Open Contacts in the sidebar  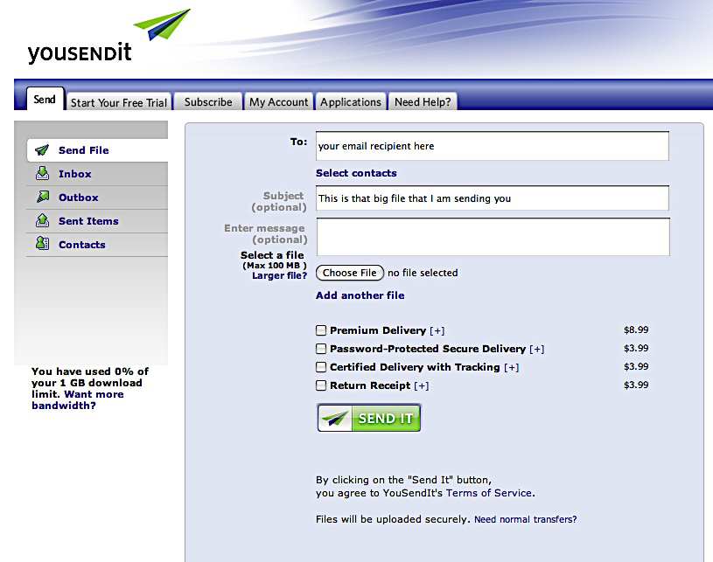(97, 245)
